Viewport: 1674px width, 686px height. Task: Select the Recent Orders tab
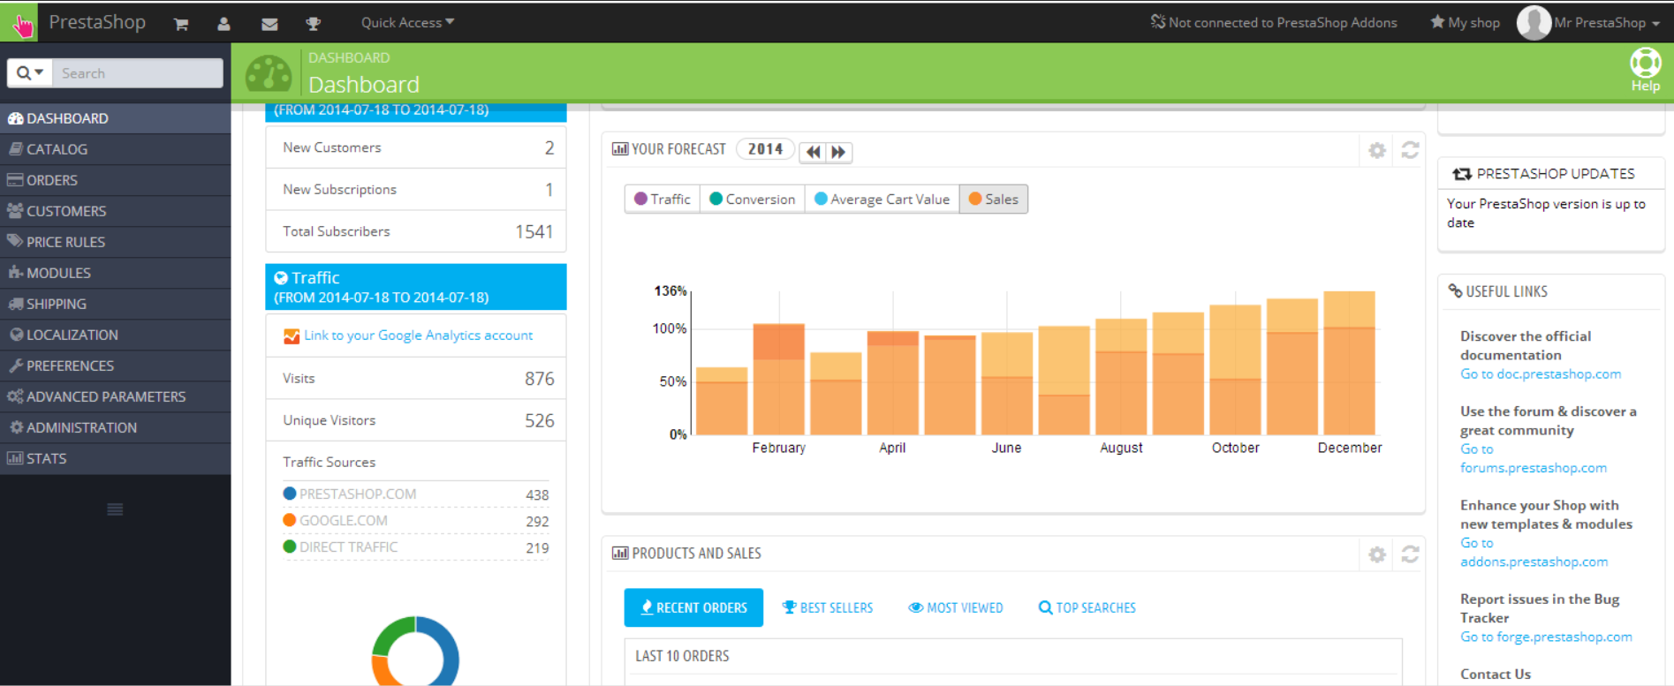tap(693, 607)
